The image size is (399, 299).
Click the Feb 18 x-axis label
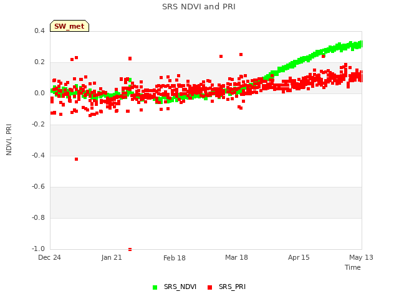click(x=175, y=258)
